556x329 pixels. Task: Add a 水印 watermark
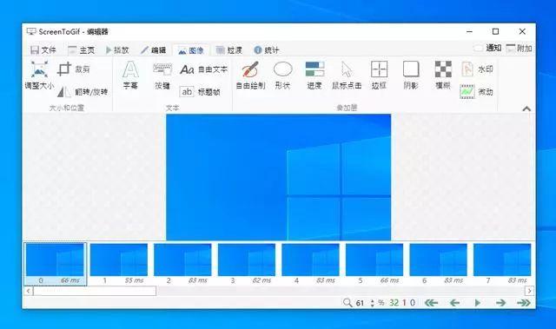(x=477, y=69)
